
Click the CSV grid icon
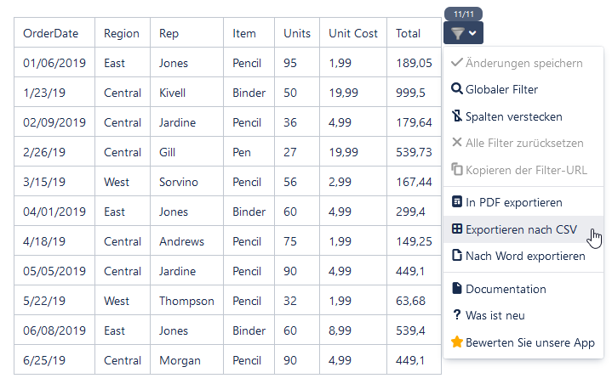456,229
